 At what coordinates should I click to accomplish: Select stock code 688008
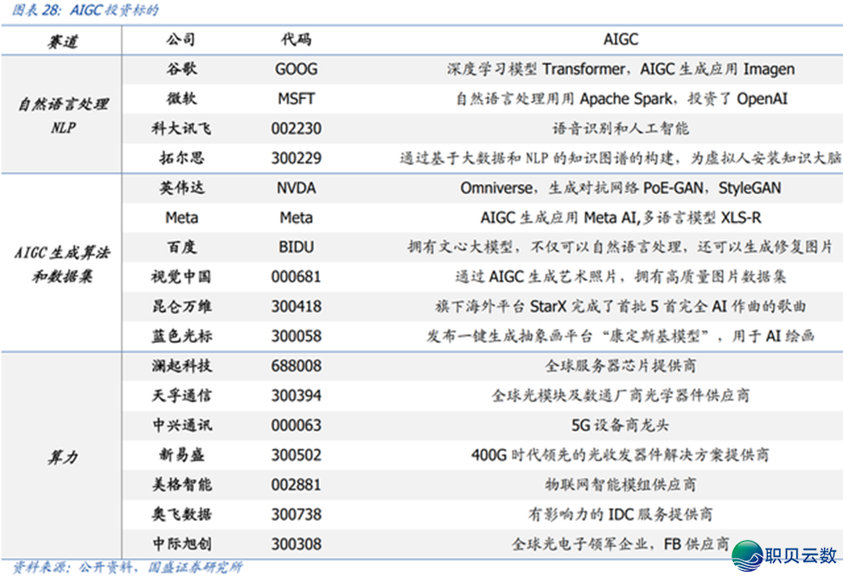(296, 366)
